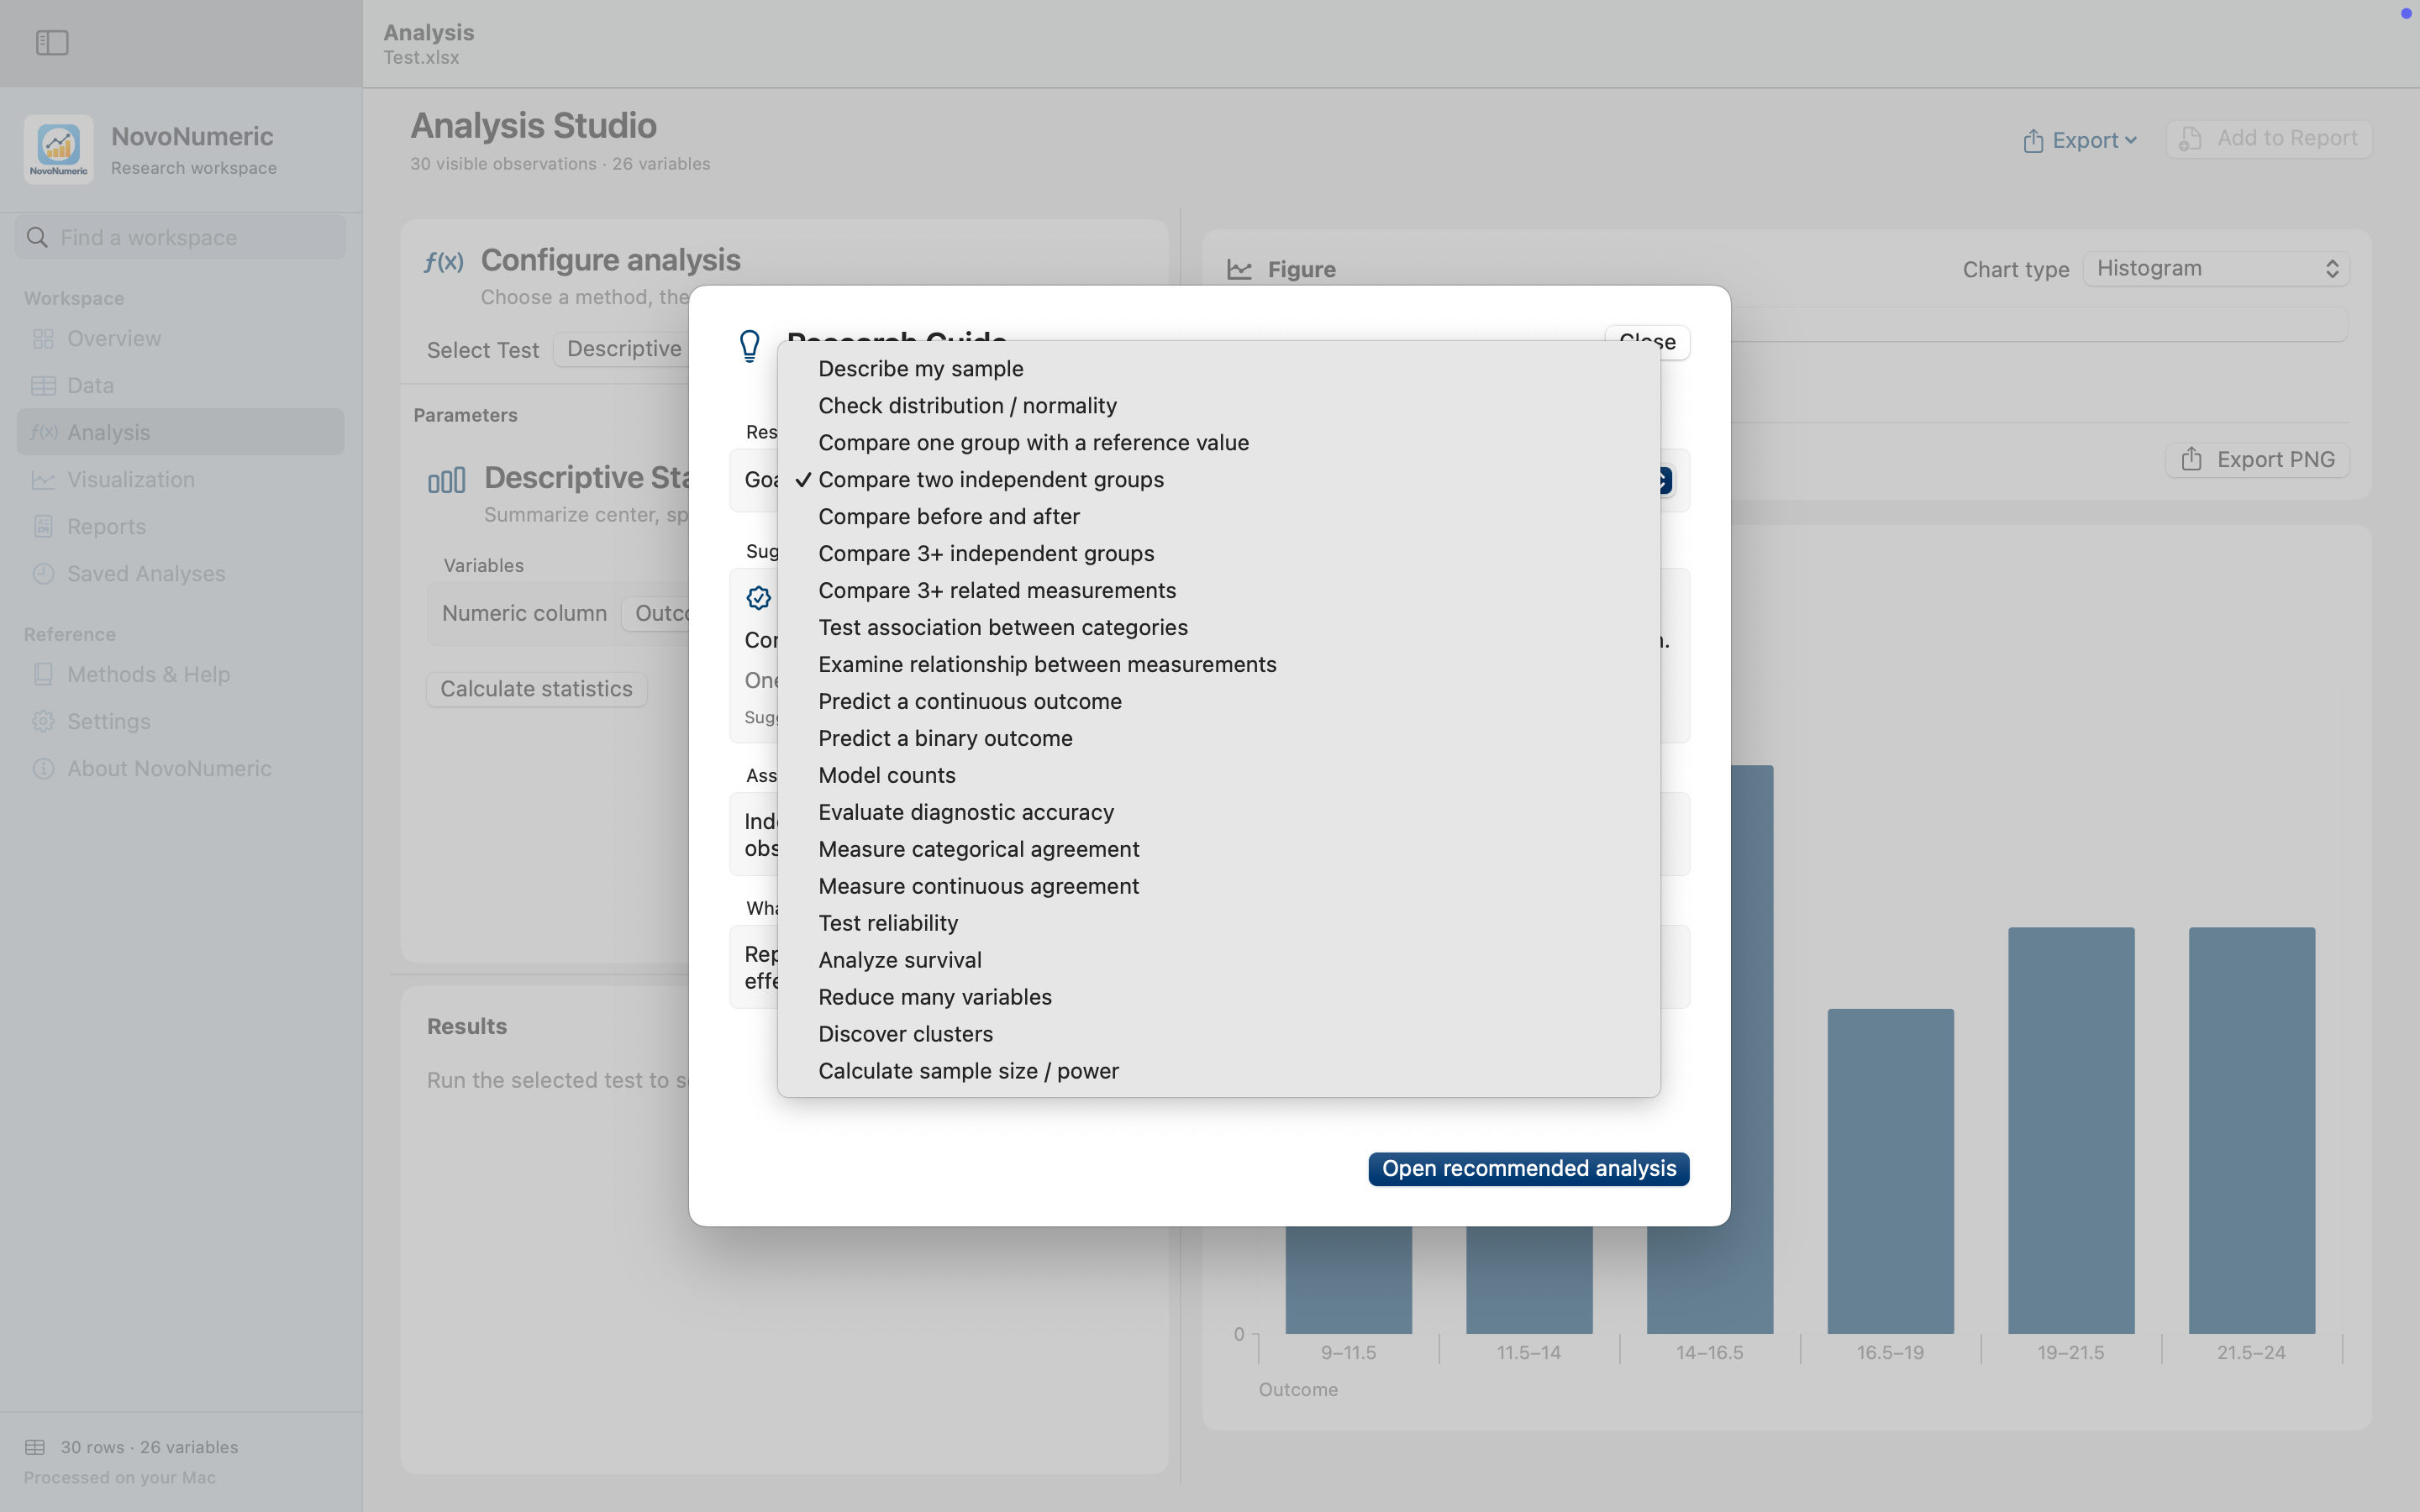
Task: Click the Find a workspace search field
Action: click(181, 237)
